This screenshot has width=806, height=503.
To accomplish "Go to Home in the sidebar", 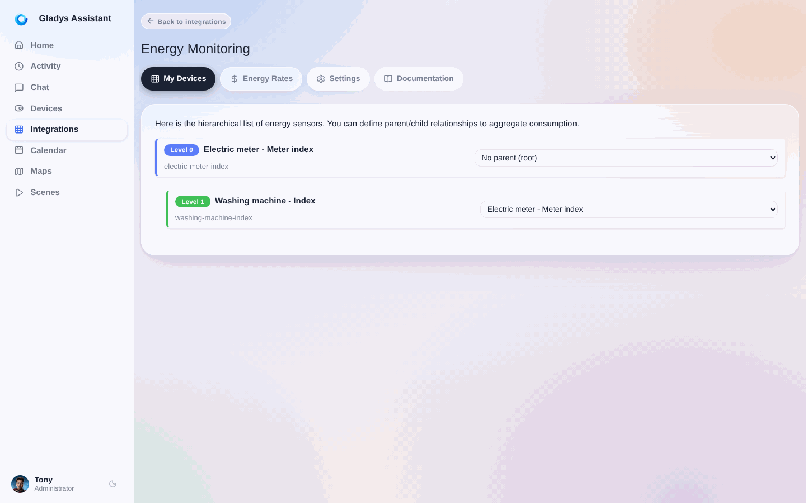I will pos(67,45).
